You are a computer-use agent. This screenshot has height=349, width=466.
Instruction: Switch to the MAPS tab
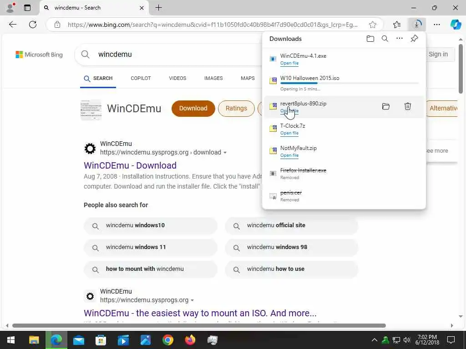coord(248,78)
